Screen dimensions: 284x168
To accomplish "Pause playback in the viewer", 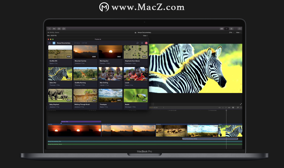I will click(153, 104).
